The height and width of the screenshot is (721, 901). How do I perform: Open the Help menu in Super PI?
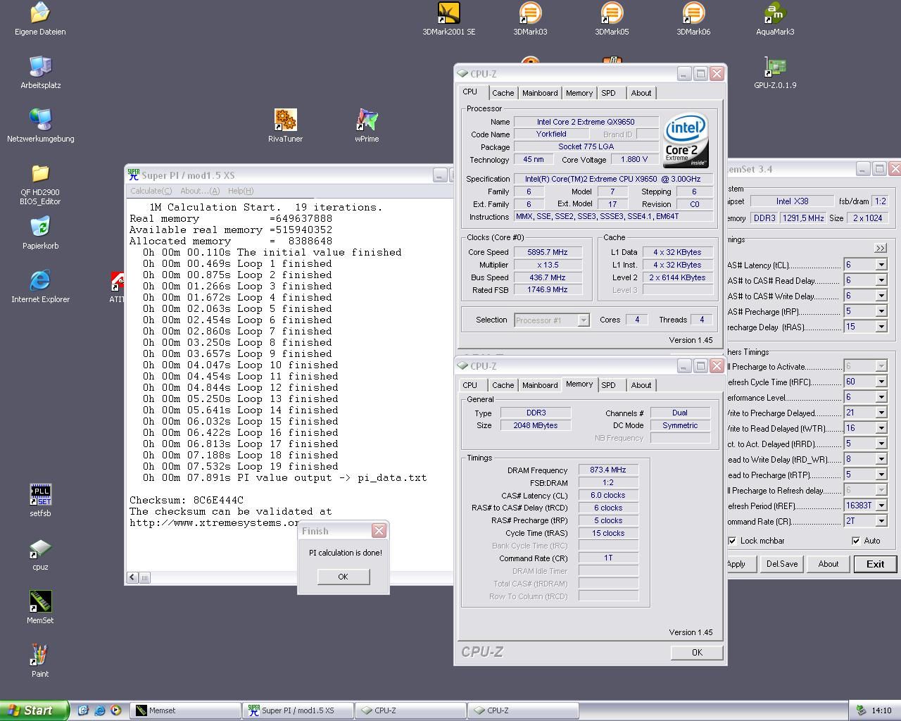(240, 191)
